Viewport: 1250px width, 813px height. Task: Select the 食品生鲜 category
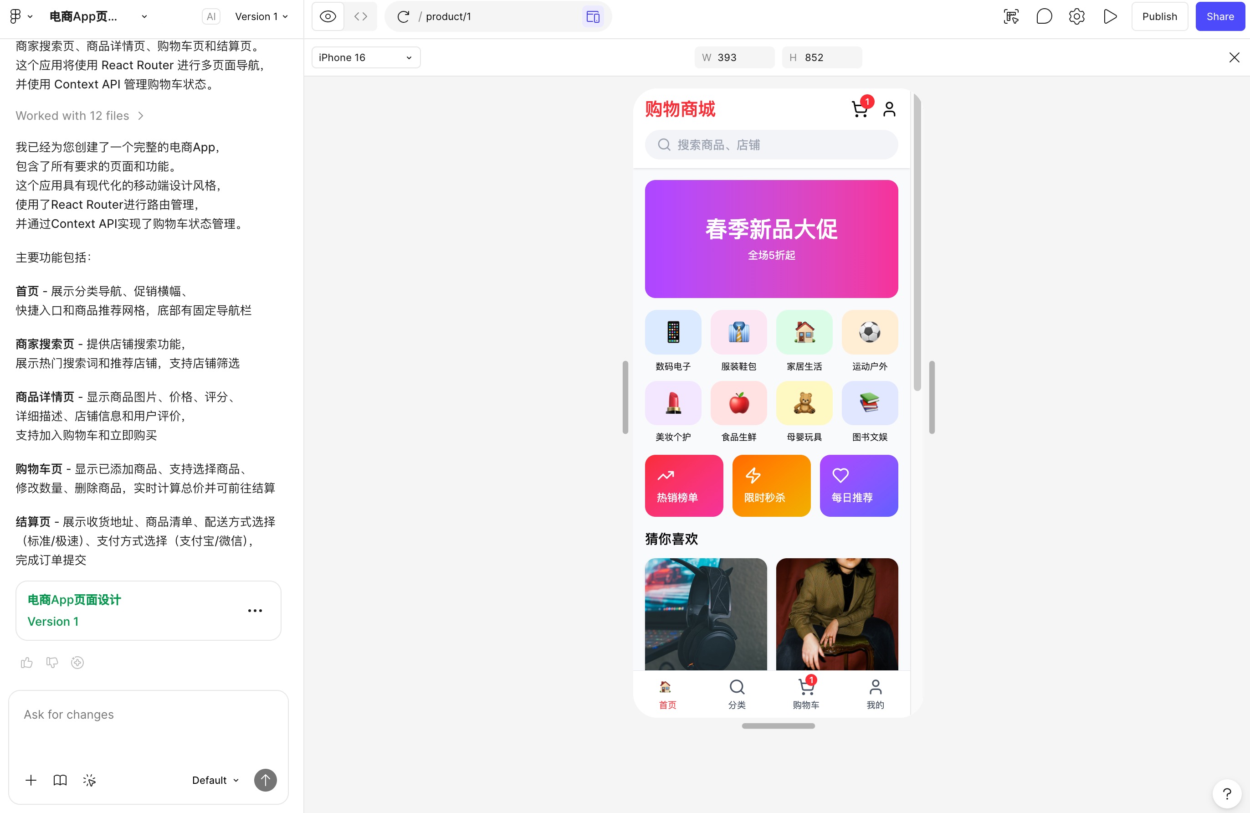pos(738,412)
